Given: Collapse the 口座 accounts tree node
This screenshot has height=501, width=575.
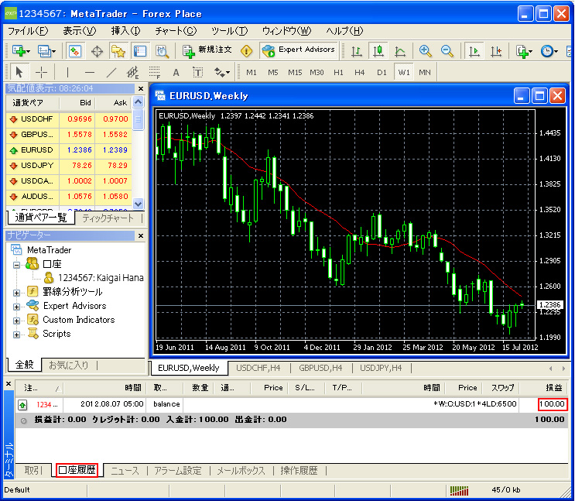Looking at the screenshot, I should point(16,265).
